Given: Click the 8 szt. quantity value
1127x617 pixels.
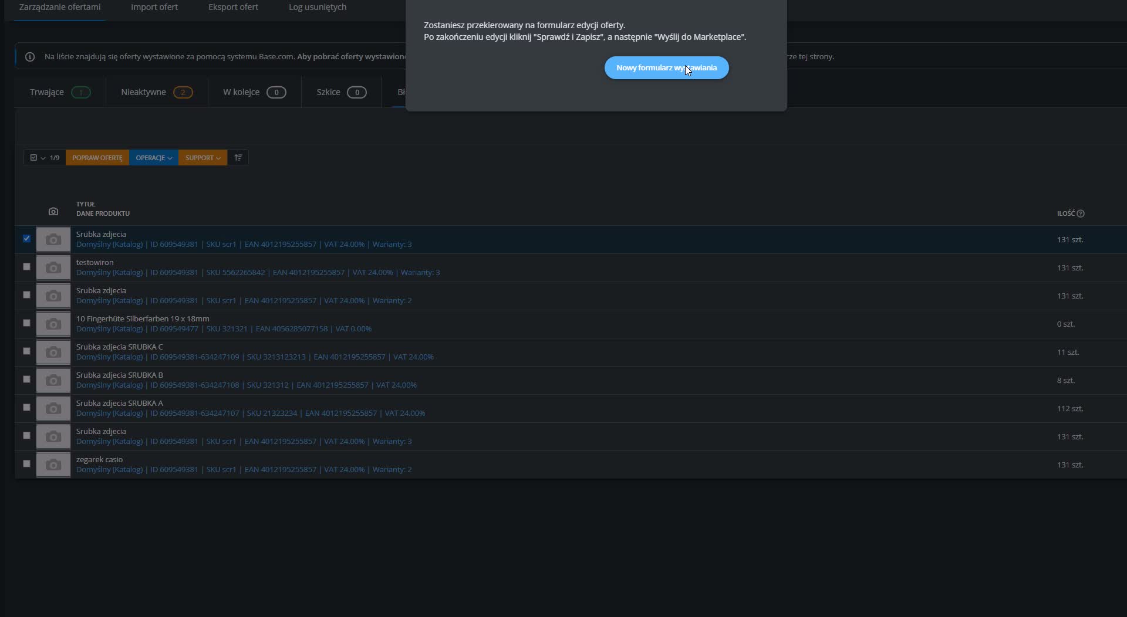Looking at the screenshot, I should pyautogui.click(x=1066, y=380).
